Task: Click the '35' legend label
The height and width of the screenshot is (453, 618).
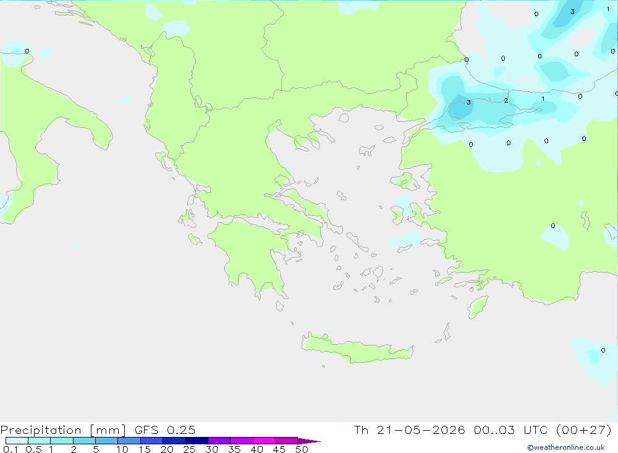Action: coord(234,449)
